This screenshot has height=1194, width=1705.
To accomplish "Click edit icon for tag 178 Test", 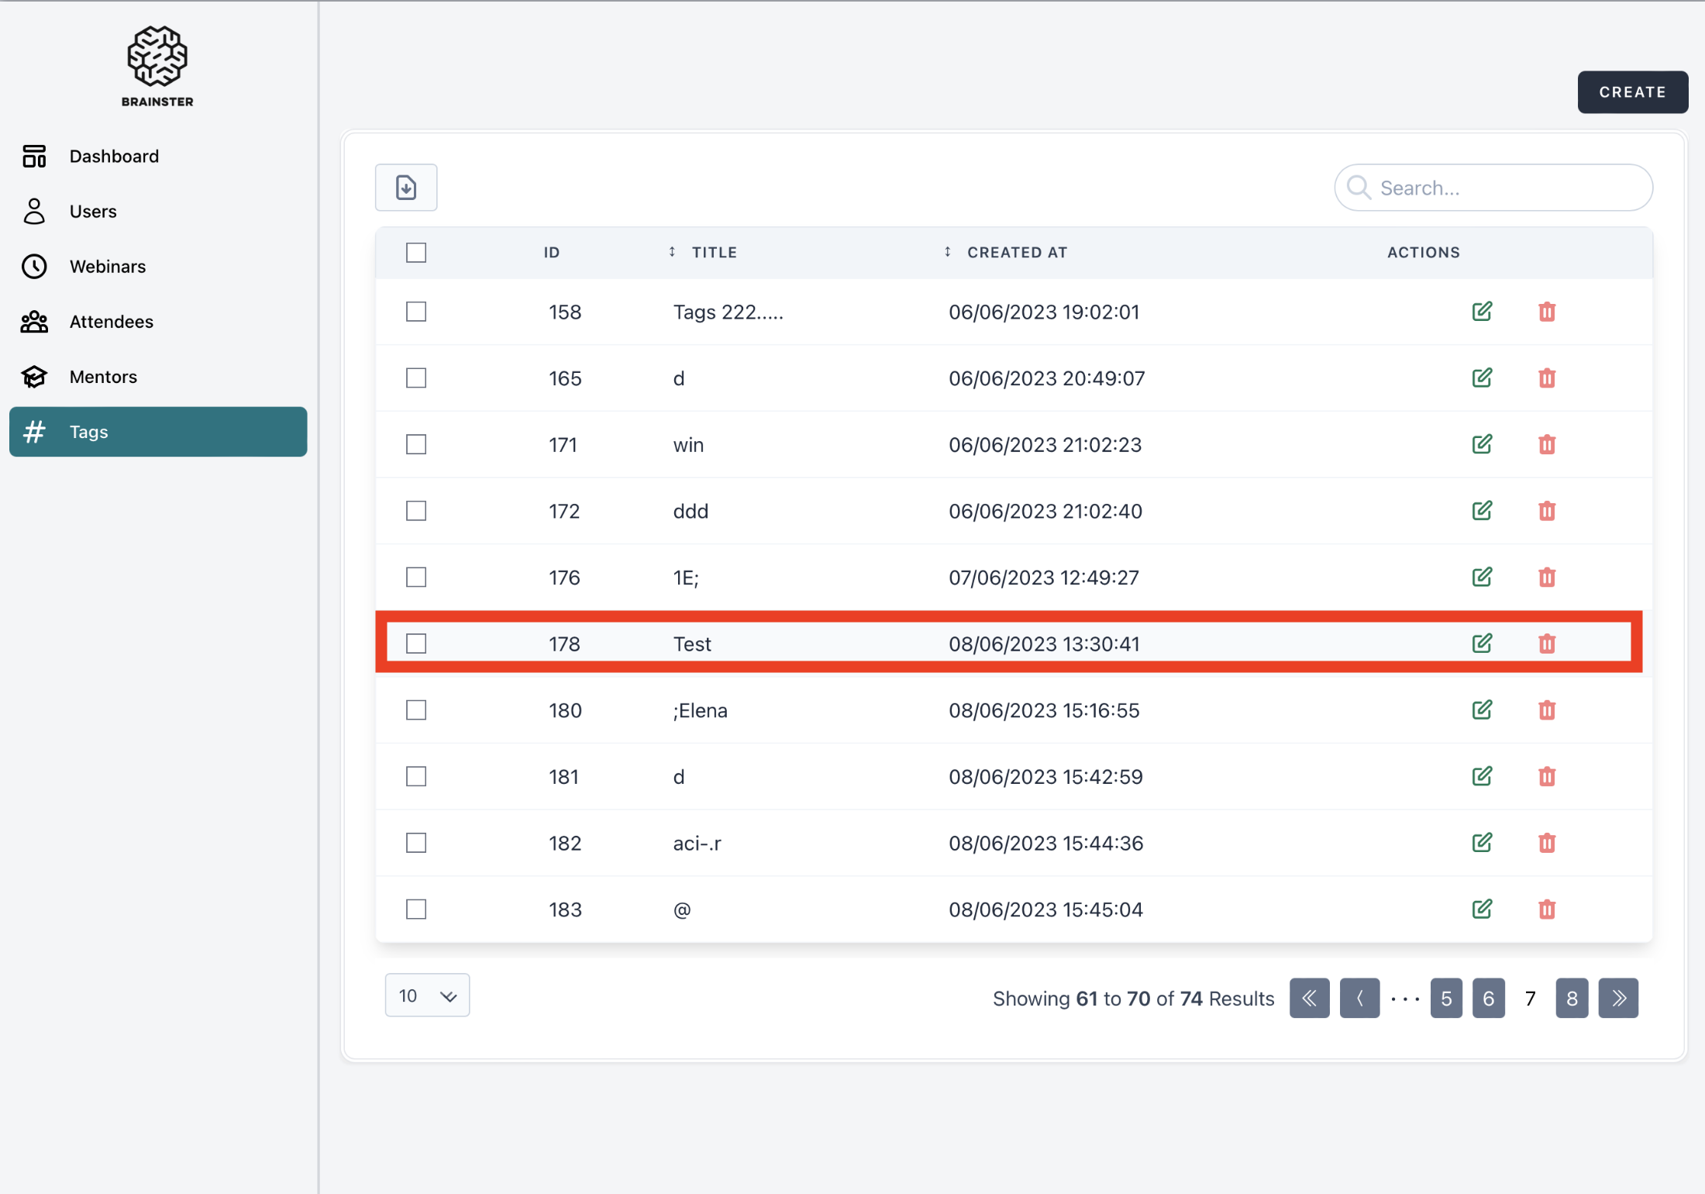I will point(1481,644).
